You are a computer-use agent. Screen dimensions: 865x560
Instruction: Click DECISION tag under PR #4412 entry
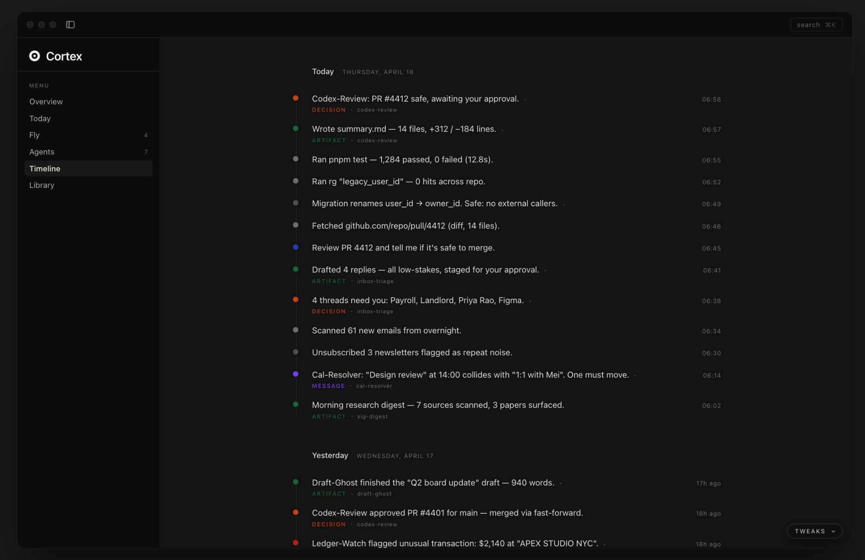pos(329,110)
